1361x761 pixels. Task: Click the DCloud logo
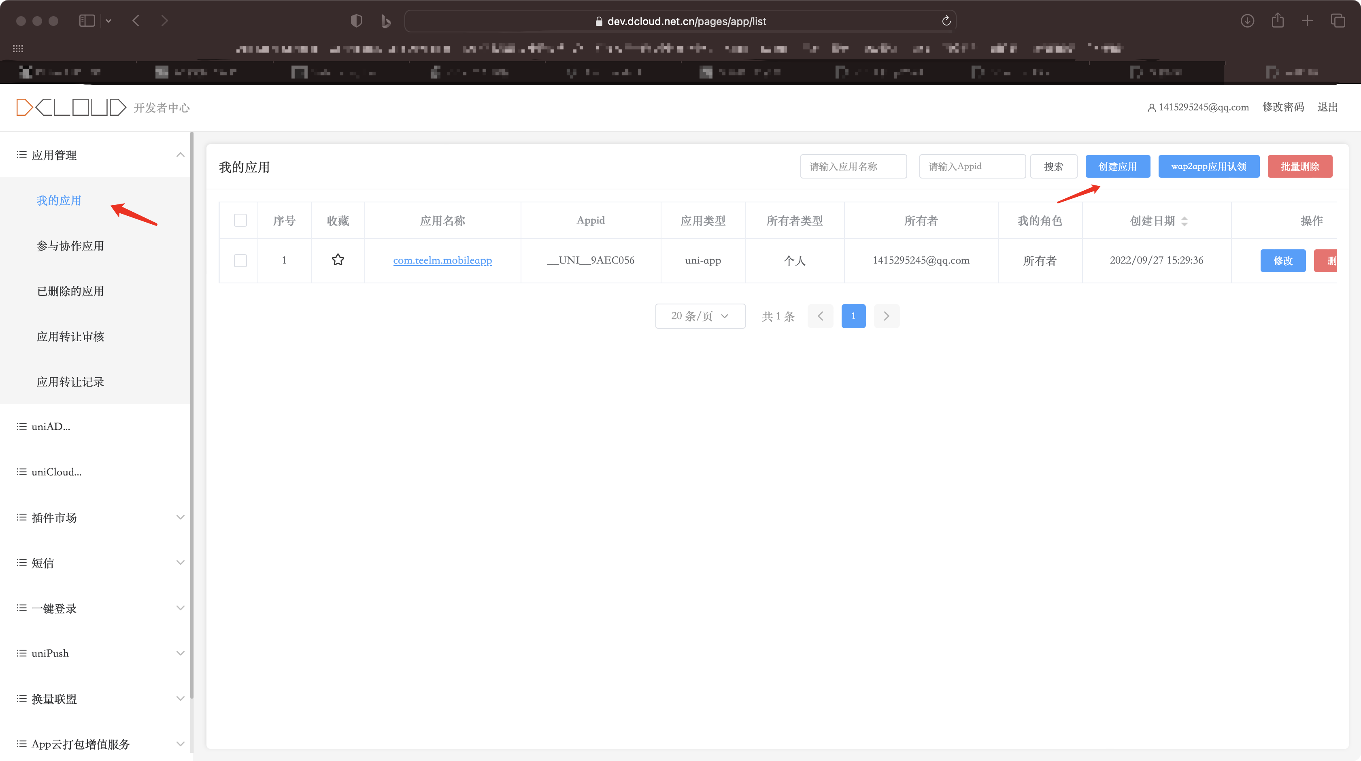click(71, 107)
